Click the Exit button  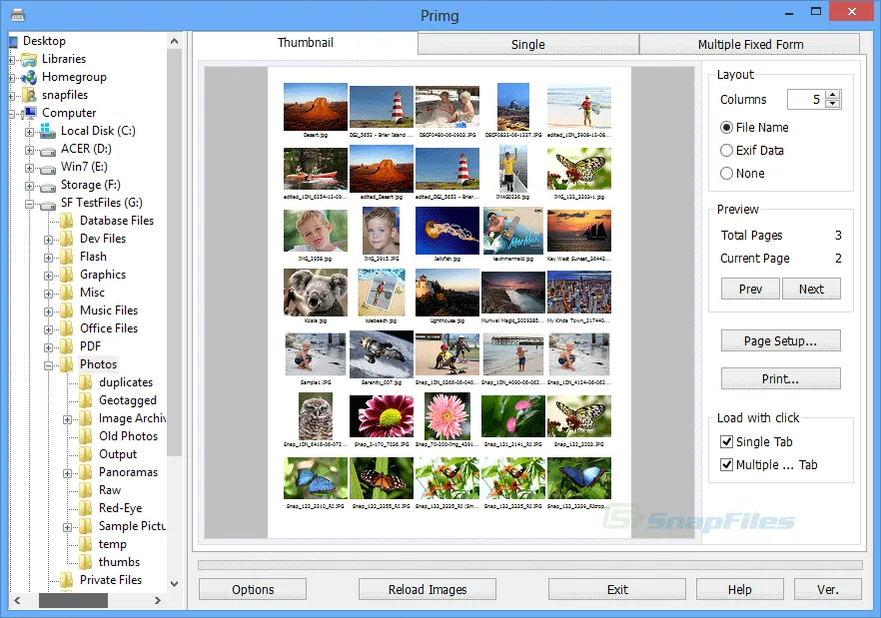pos(617,589)
